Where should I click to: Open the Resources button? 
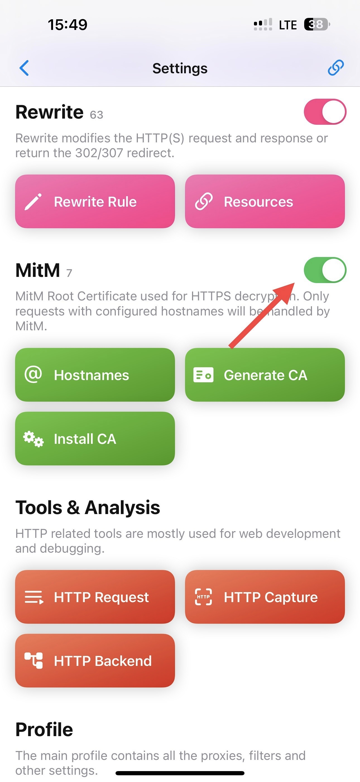point(265,201)
